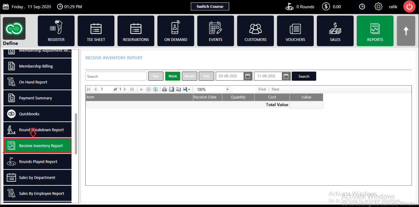Select the Week range toggle
The image size is (419, 207).
coord(173,76)
